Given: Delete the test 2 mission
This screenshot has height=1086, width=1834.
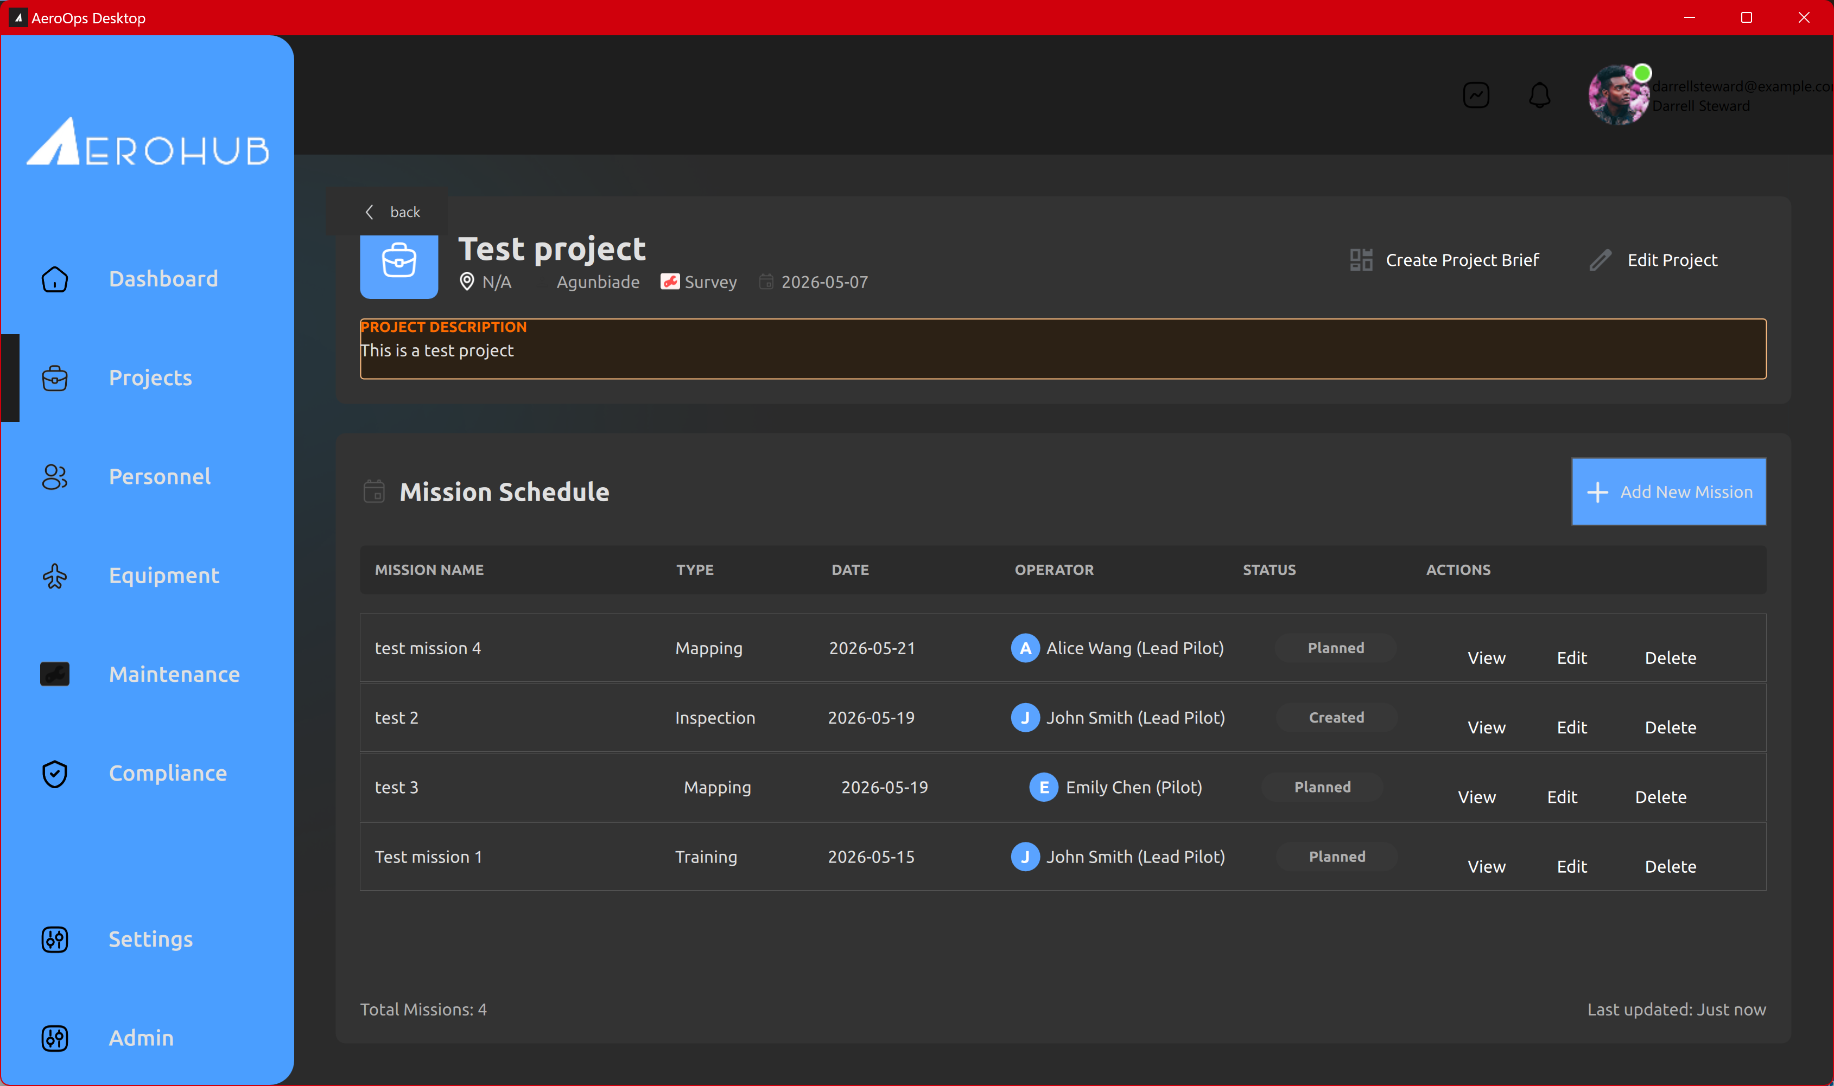Looking at the screenshot, I should coord(1670,727).
